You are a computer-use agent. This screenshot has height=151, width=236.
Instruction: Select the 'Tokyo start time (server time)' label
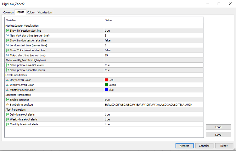click(28, 55)
